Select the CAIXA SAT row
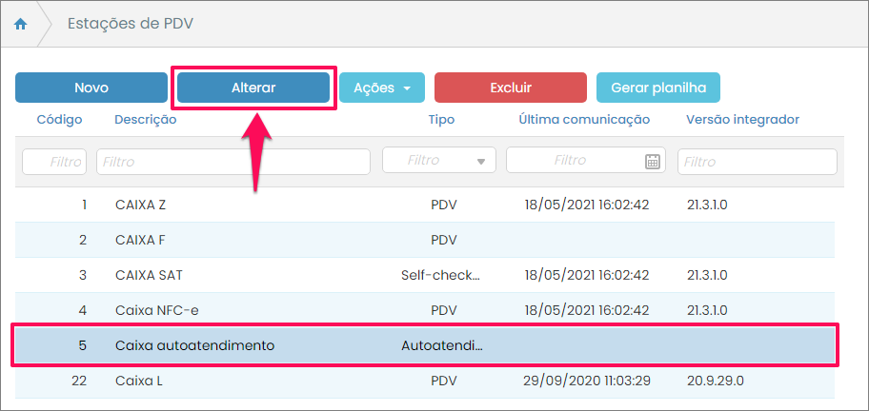 [286, 275]
